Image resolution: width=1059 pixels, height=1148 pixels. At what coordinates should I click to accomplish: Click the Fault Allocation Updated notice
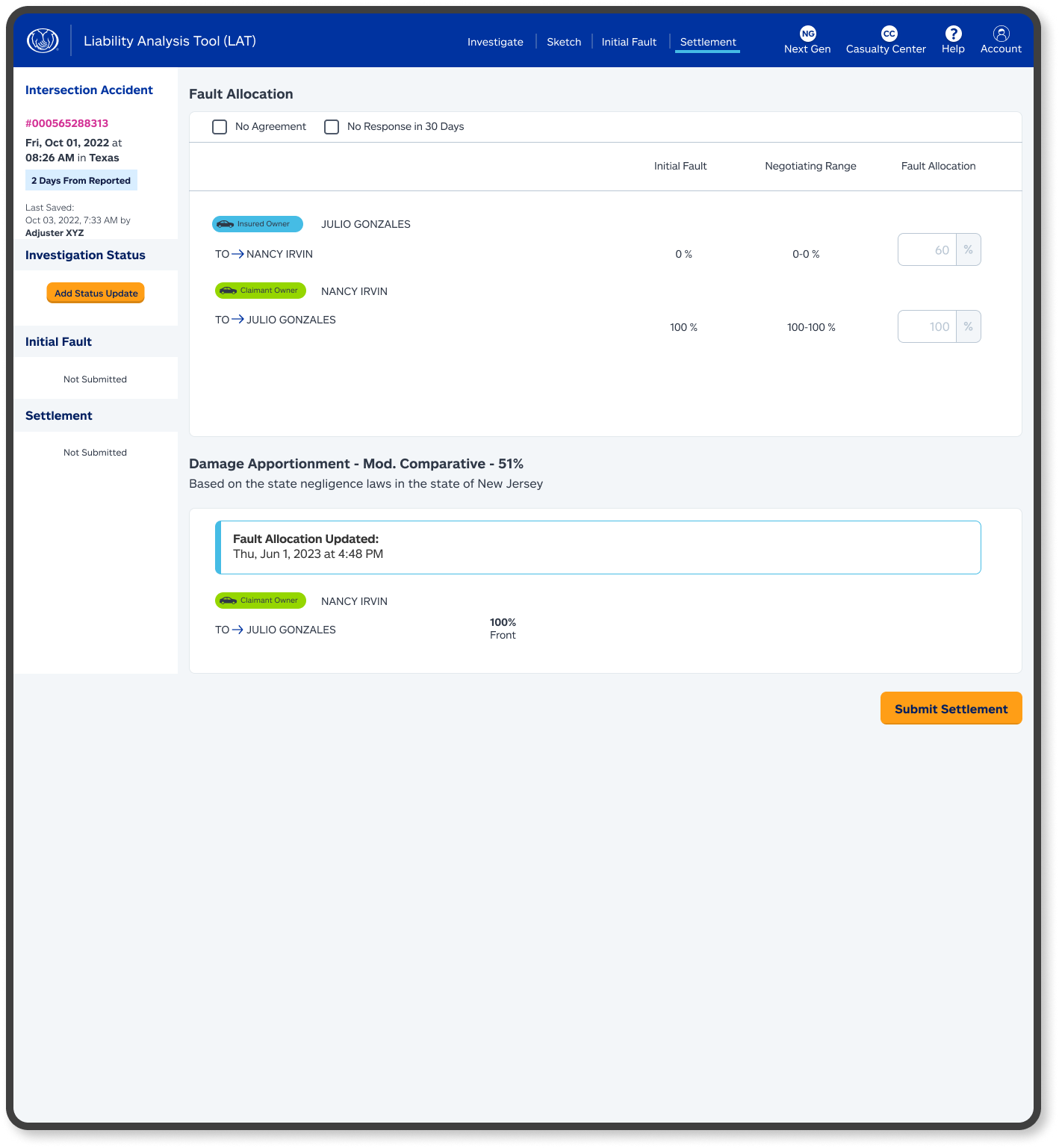coord(598,547)
